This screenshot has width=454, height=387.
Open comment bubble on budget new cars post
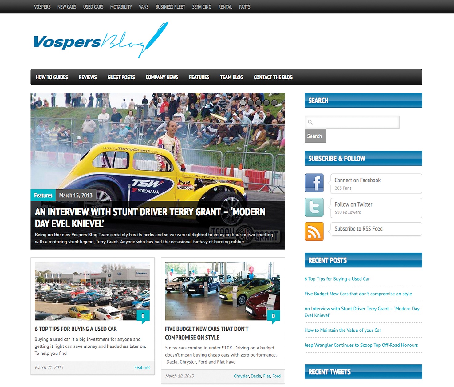point(274,316)
